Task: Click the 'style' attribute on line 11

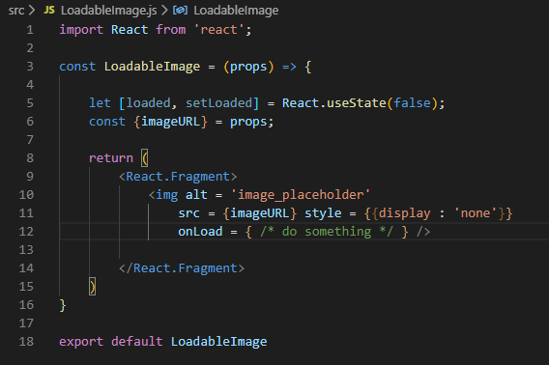Action: click(323, 213)
